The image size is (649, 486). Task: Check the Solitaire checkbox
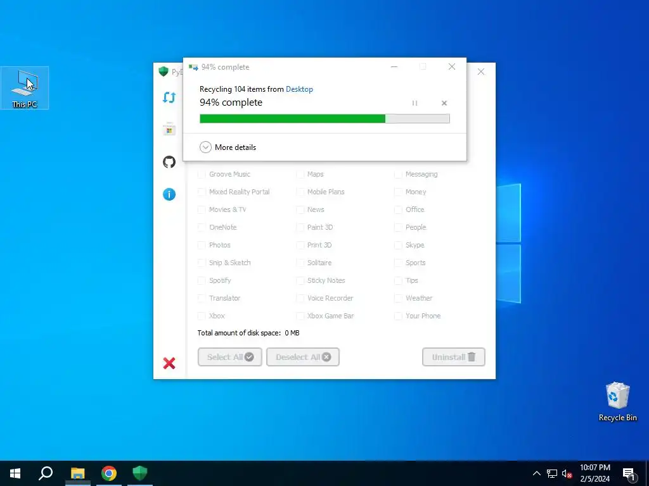[x=300, y=263]
